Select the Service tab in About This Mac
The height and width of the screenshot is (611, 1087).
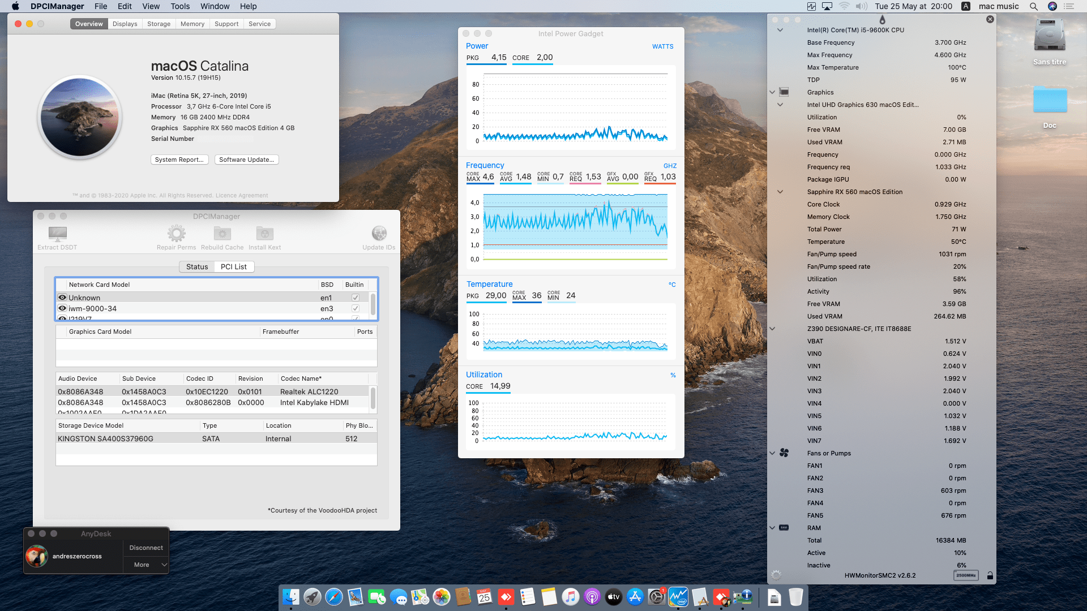pyautogui.click(x=259, y=24)
